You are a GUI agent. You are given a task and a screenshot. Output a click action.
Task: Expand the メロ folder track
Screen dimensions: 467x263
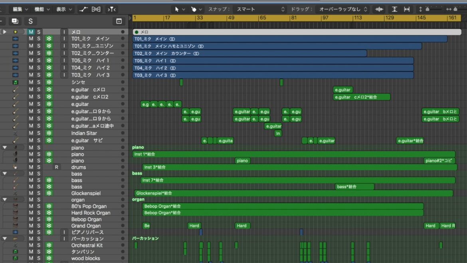tap(5, 32)
